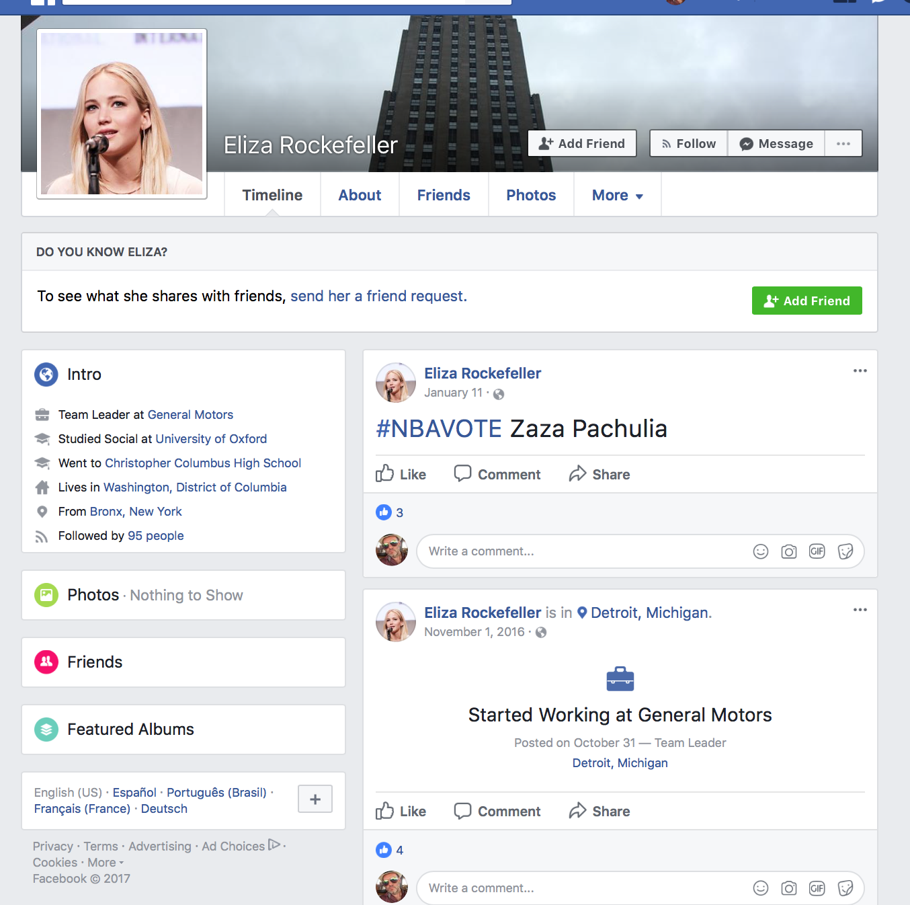This screenshot has height=905, width=910.
Task: Open the options ellipsis on the #NBAVOTE post
Action: (x=860, y=370)
